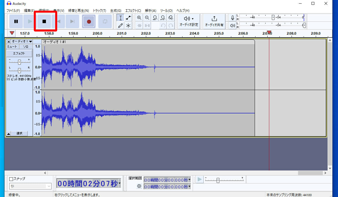Adjust the track gain slider
Viewport: 338px width, 197px height.
pyautogui.click(x=19, y=62)
